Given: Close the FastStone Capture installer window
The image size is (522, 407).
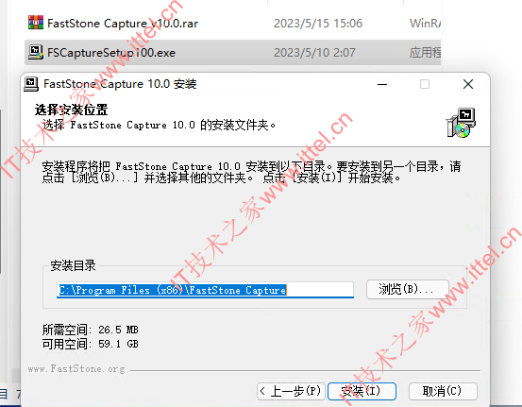Looking at the screenshot, I should [468, 84].
